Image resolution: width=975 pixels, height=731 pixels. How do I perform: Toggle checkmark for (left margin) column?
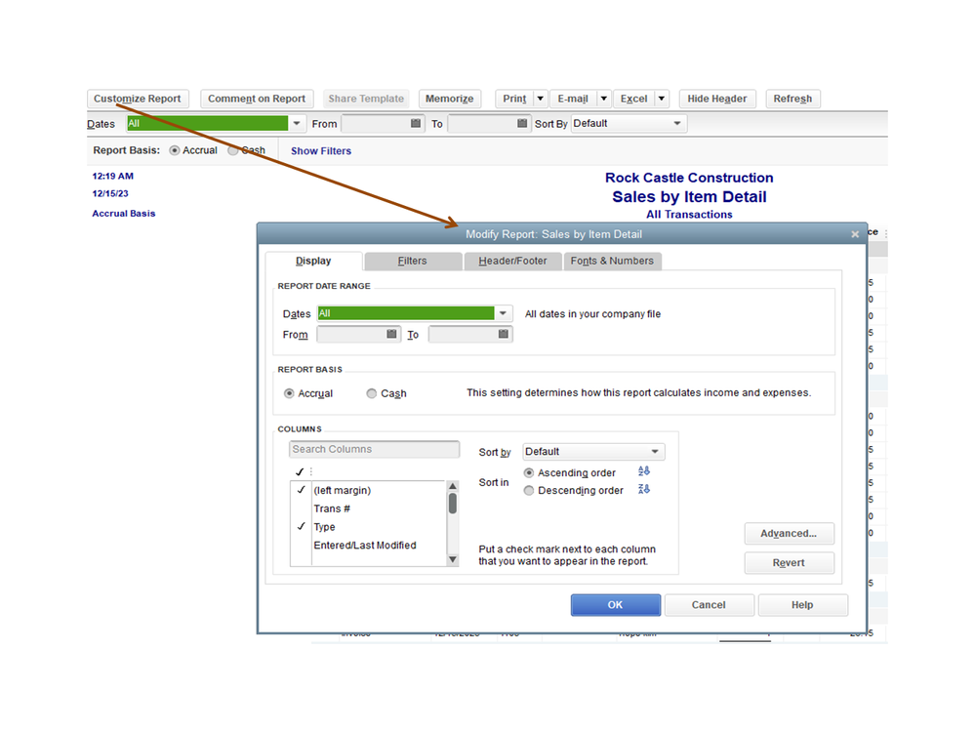pyautogui.click(x=301, y=490)
